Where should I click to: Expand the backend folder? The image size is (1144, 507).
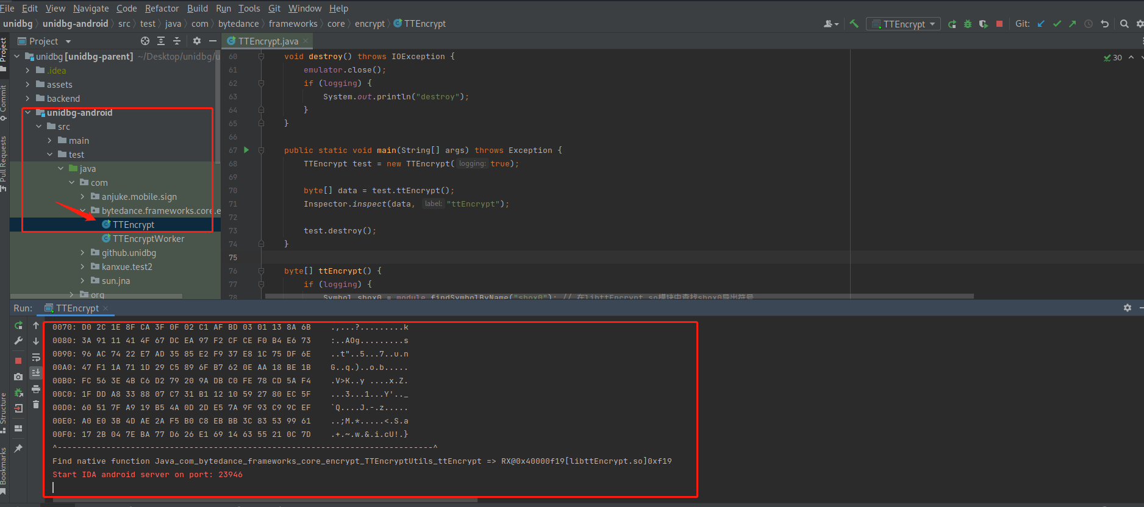tap(27, 99)
